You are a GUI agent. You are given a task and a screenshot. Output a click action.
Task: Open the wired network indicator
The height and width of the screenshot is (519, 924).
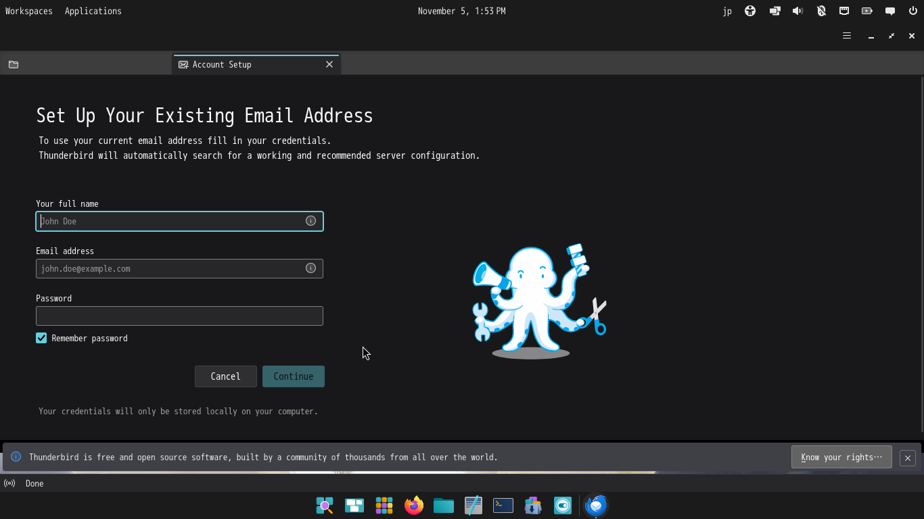pos(844,11)
